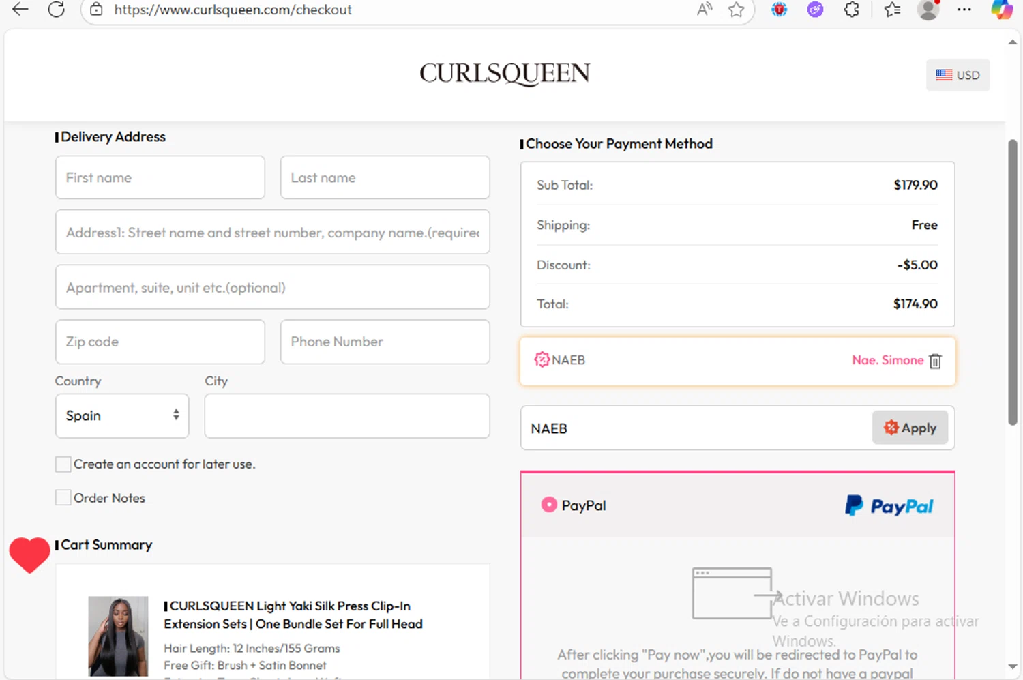Add page to favorites with the star icon
The width and height of the screenshot is (1023, 680).
[x=736, y=10]
